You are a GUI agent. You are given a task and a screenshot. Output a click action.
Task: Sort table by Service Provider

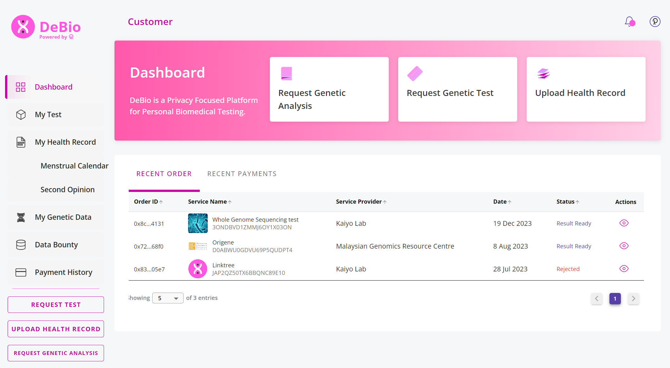click(x=361, y=202)
